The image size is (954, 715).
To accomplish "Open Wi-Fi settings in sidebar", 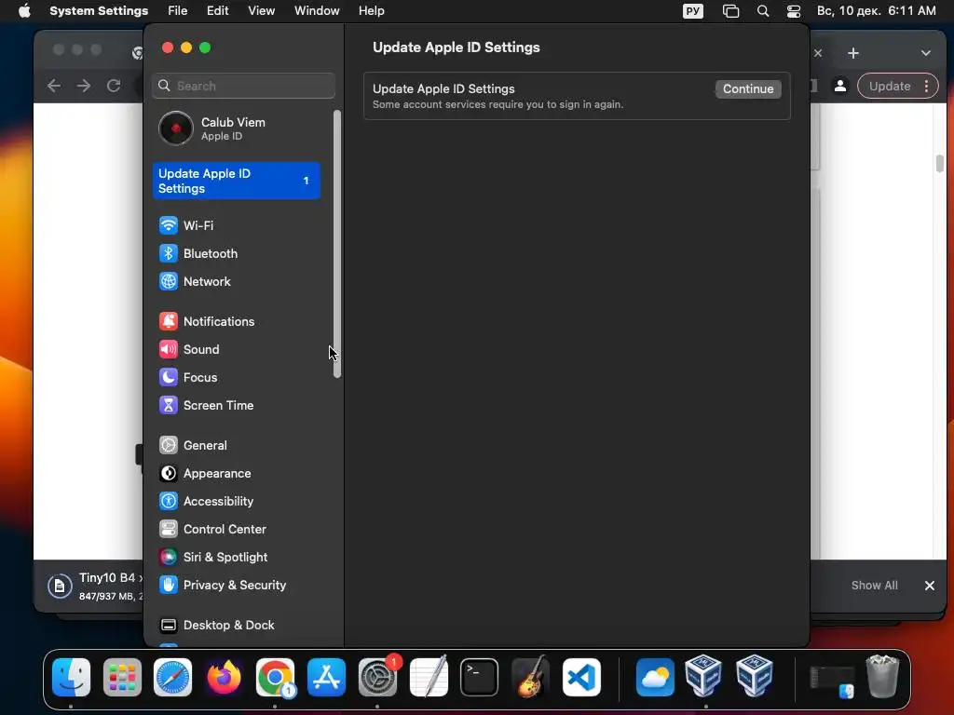I will coord(236,225).
